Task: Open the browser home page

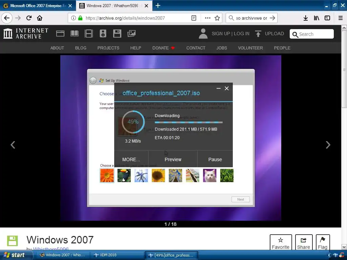Action: click(x=40, y=18)
